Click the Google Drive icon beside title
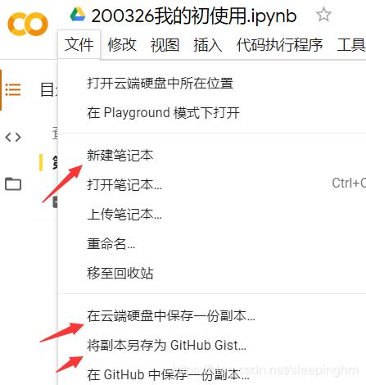 [x=78, y=15]
